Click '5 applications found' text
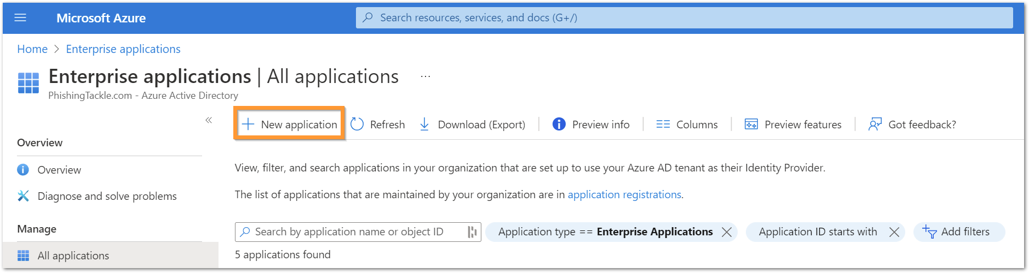The image size is (1029, 273). (x=283, y=254)
